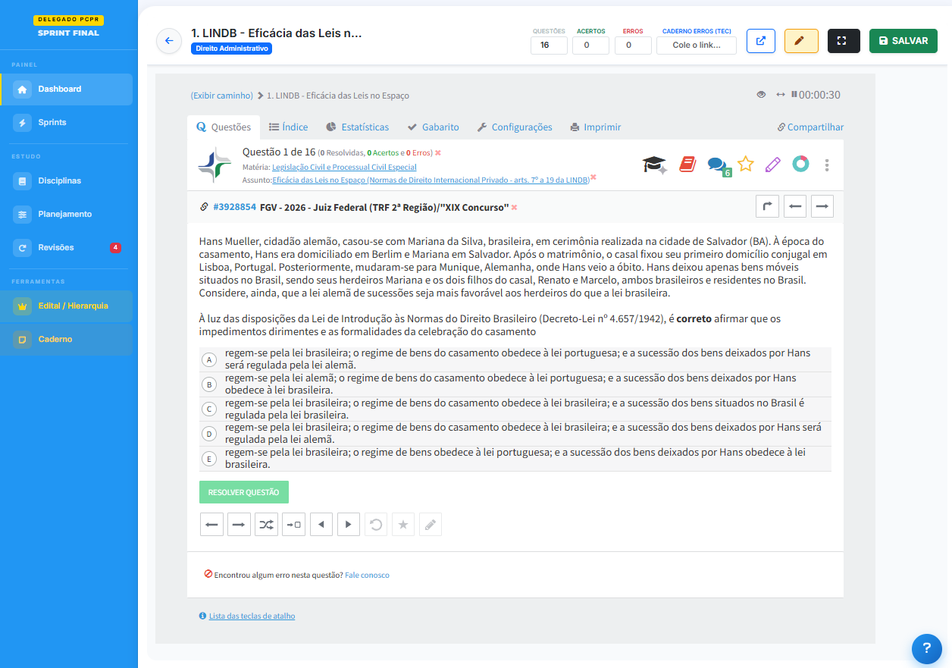Open Dashboard in the sidebar

point(67,89)
